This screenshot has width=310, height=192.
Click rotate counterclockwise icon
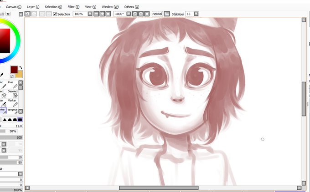135,14
